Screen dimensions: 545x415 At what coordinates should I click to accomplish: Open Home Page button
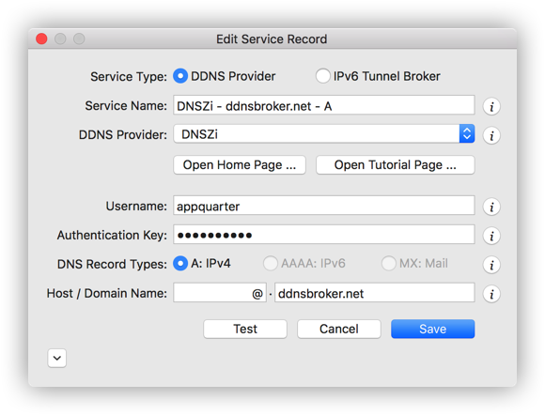[x=240, y=165]
